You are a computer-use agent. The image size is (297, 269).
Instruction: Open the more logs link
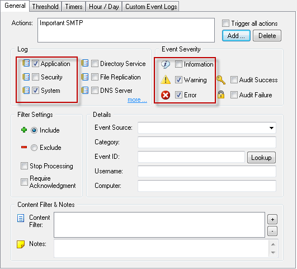137,100
